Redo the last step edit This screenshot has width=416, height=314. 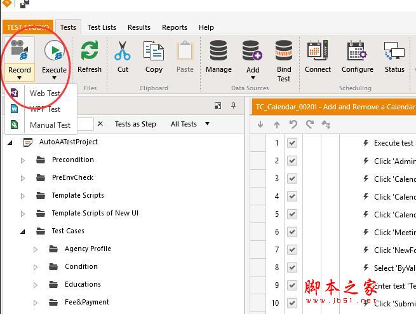point(309,124)
